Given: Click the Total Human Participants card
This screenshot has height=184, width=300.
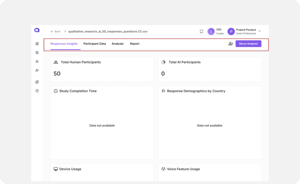Looking at the screenshot, I should pyautogui.click(x=102, y=69).
